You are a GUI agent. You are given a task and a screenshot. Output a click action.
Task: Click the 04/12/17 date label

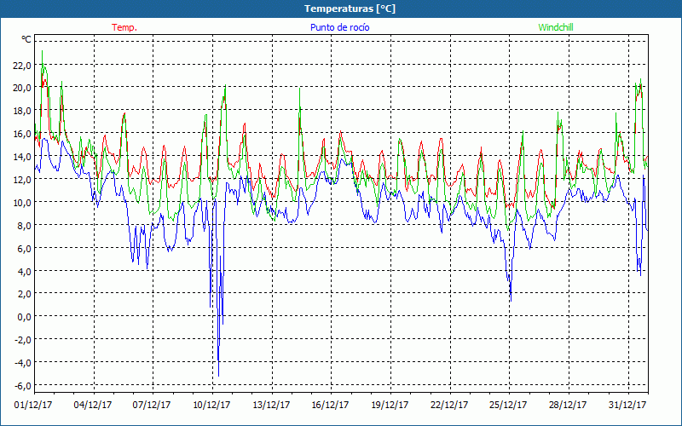(93, 405)
